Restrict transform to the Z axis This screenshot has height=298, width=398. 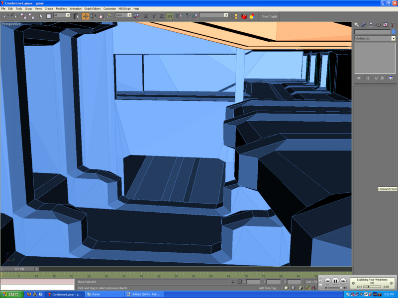(161, 16)
